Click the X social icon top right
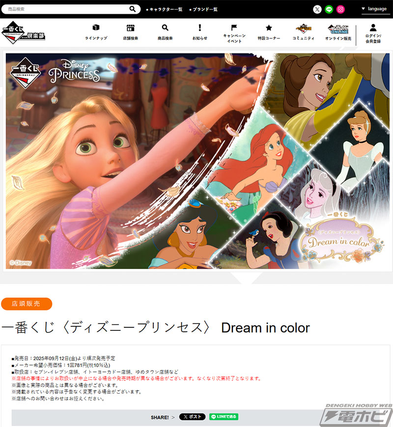The image size is (393, 427). coord(318,8)
